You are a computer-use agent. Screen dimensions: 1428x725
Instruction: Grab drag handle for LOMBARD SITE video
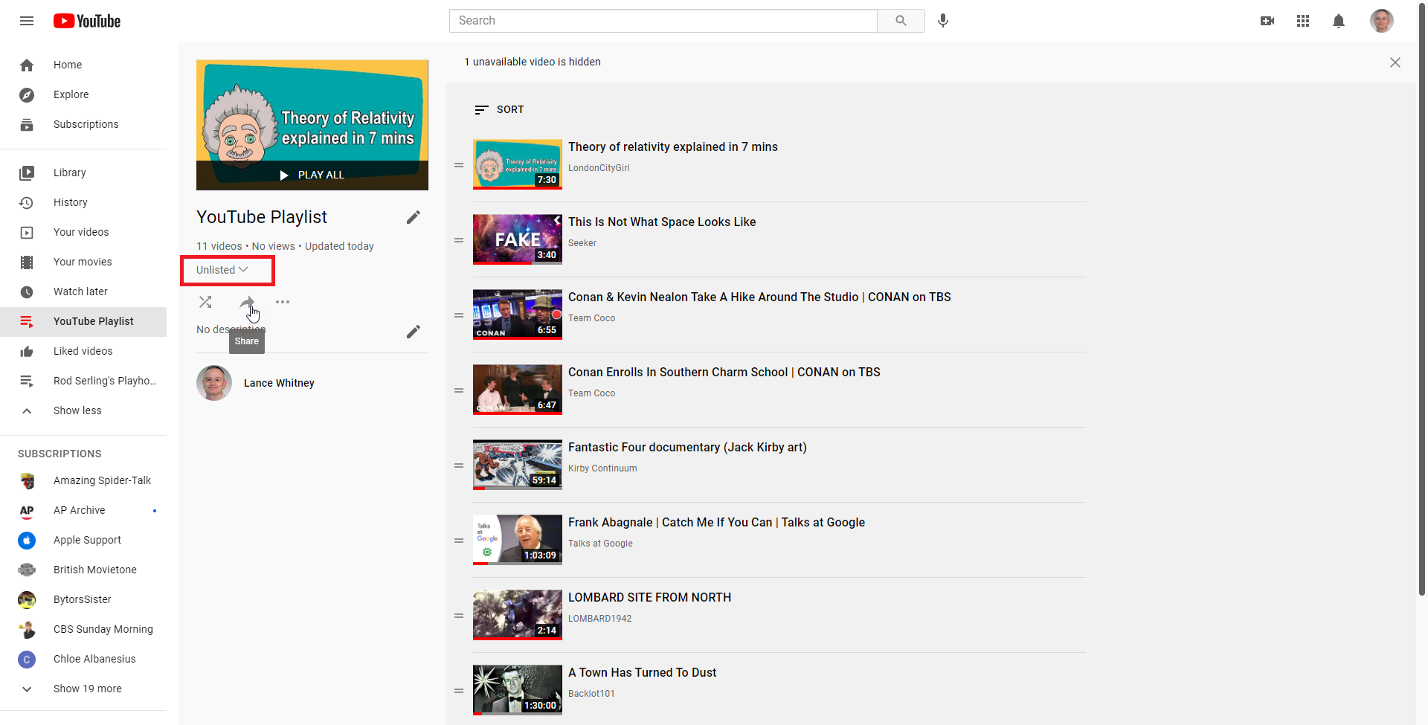(x=459, y=616)
